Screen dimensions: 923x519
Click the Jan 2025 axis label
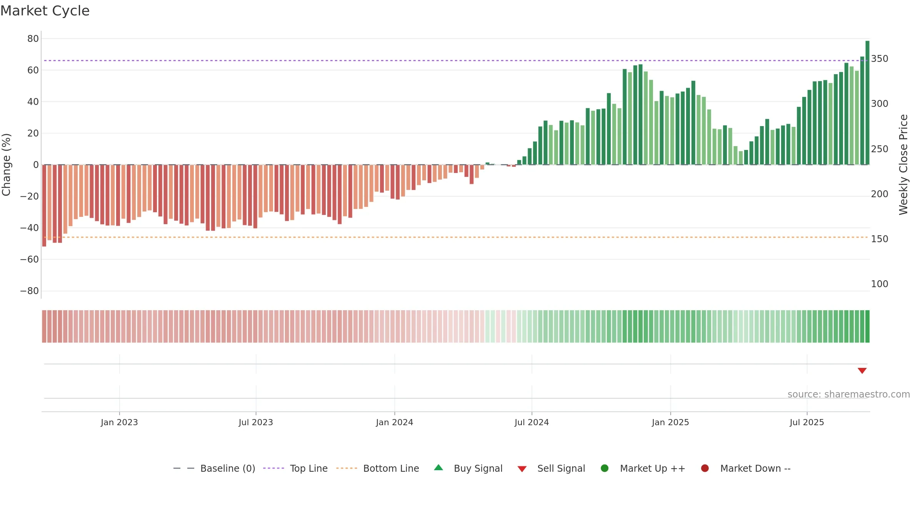[670, 422]
